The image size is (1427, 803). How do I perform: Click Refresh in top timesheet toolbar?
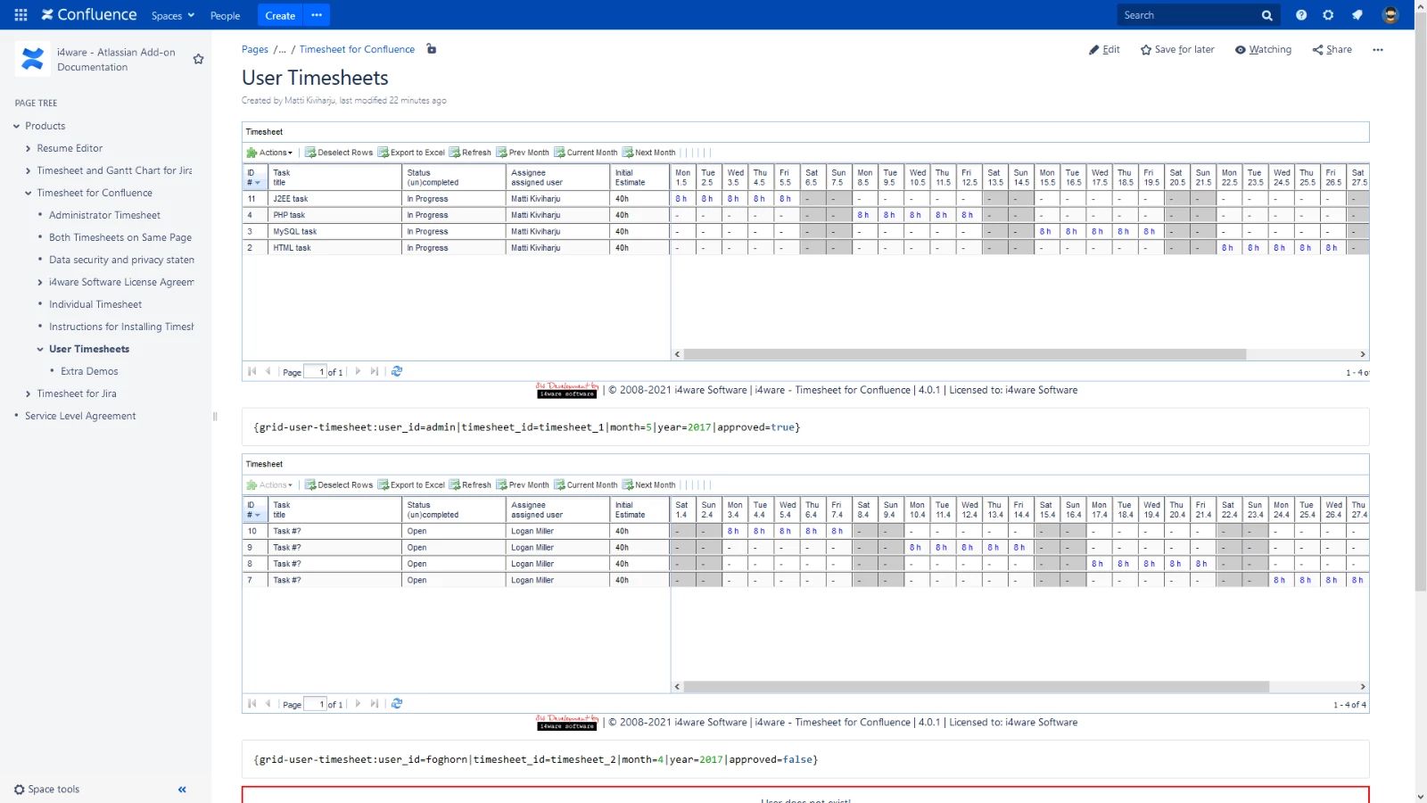click(x=470, y=153)
